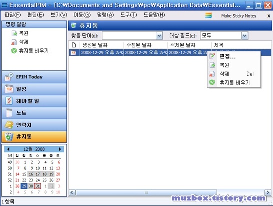This screenshot has height=206, width=273.
Task: Click the 휴지통 비우기 recycle icon in the left panel
Action: (x=14, y=51)
